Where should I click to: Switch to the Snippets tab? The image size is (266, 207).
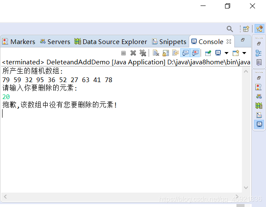pyautogui.click(x=169, y=41)
